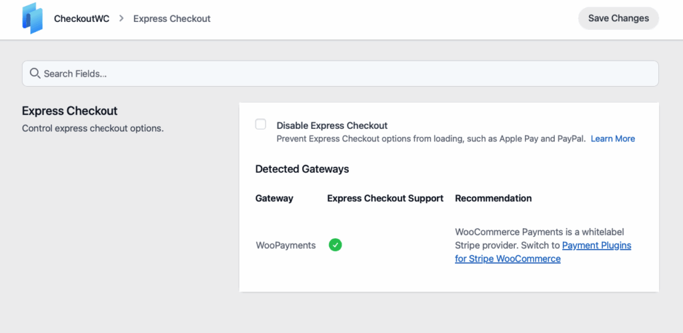The width and height of the screenshot is (683, 333).
Task: Tick the Disable Express Checkout checkbox
Action: point(261,125)
